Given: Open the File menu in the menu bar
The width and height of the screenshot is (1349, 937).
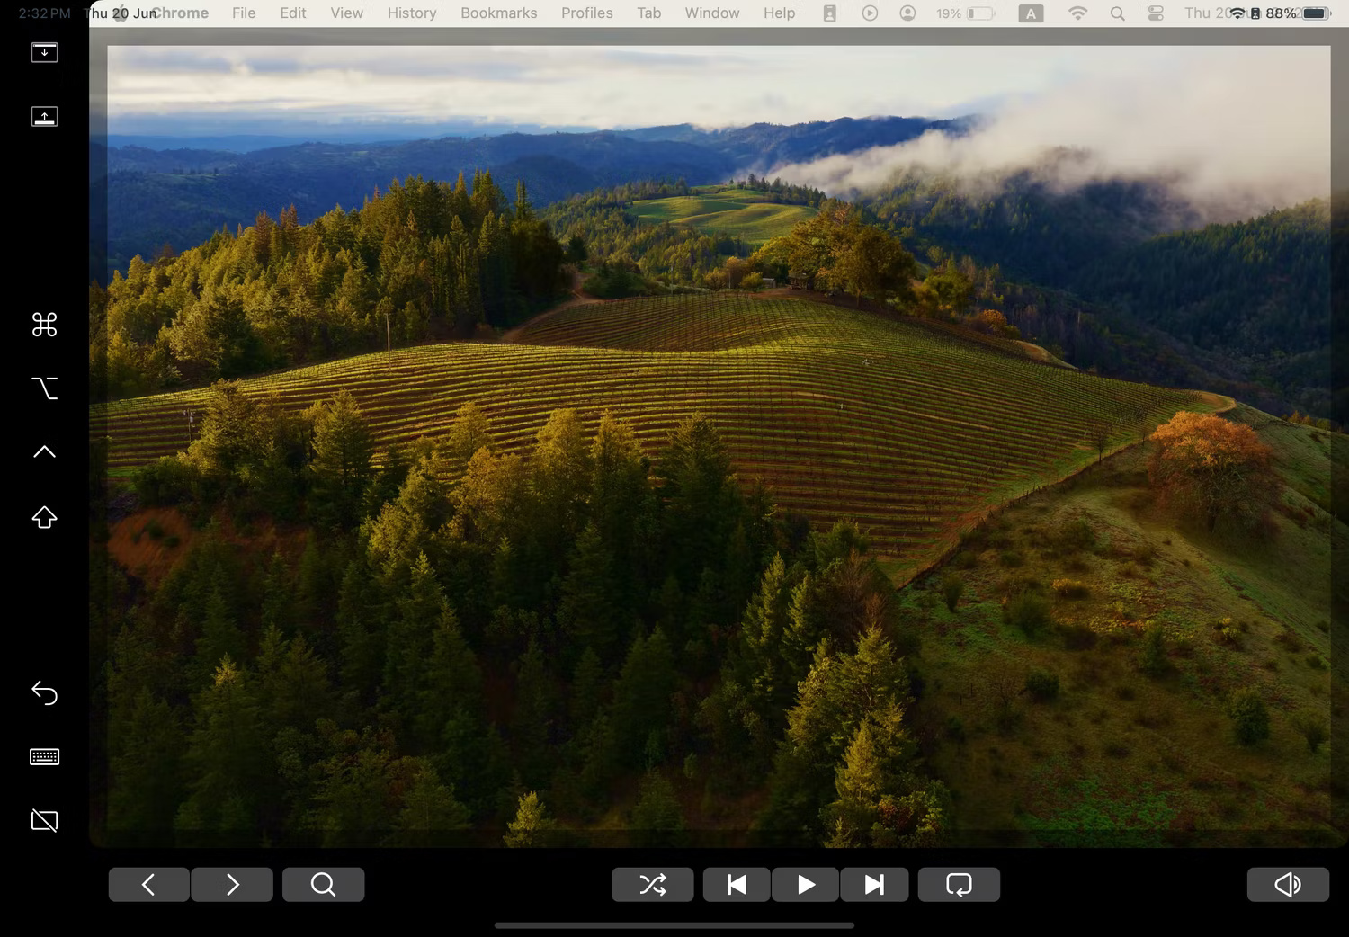Looking at the screenshot, I should 243,13.
